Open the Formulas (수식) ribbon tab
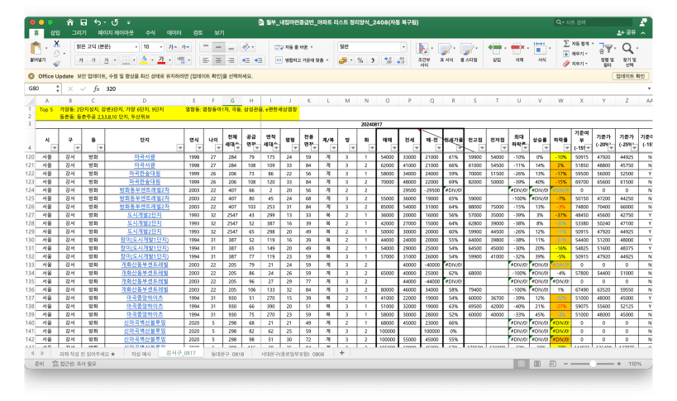 point(150,33)
